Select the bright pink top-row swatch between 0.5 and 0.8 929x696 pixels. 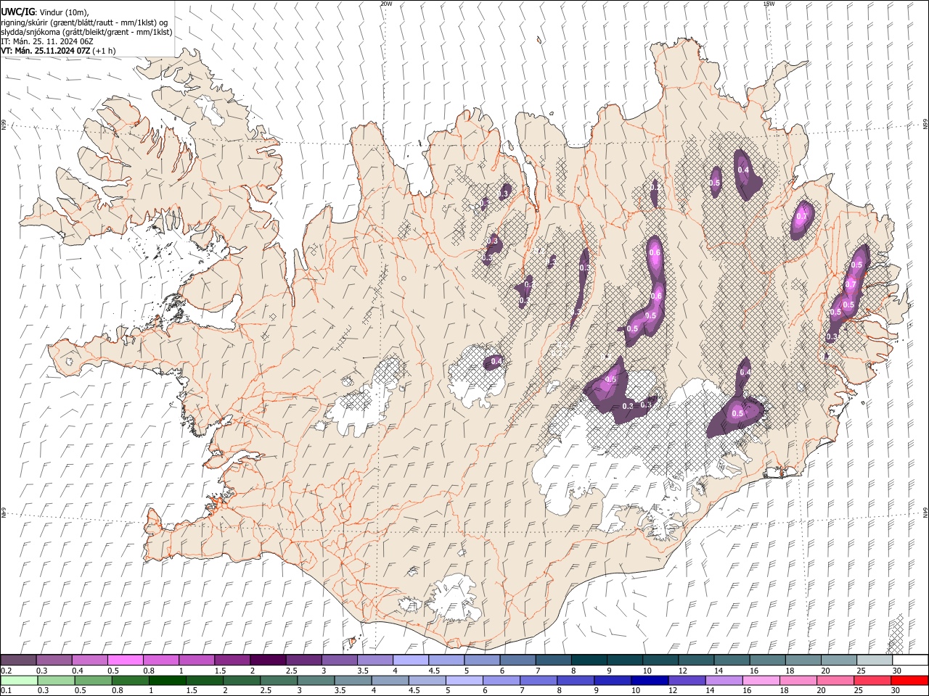coord(125,660)
